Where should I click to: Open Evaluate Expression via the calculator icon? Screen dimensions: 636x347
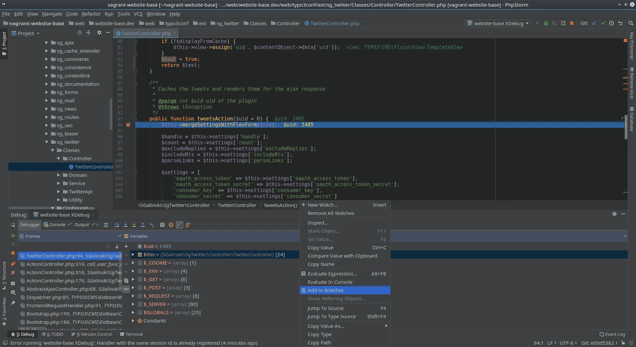pyautogui.click(x=162, y=225)
